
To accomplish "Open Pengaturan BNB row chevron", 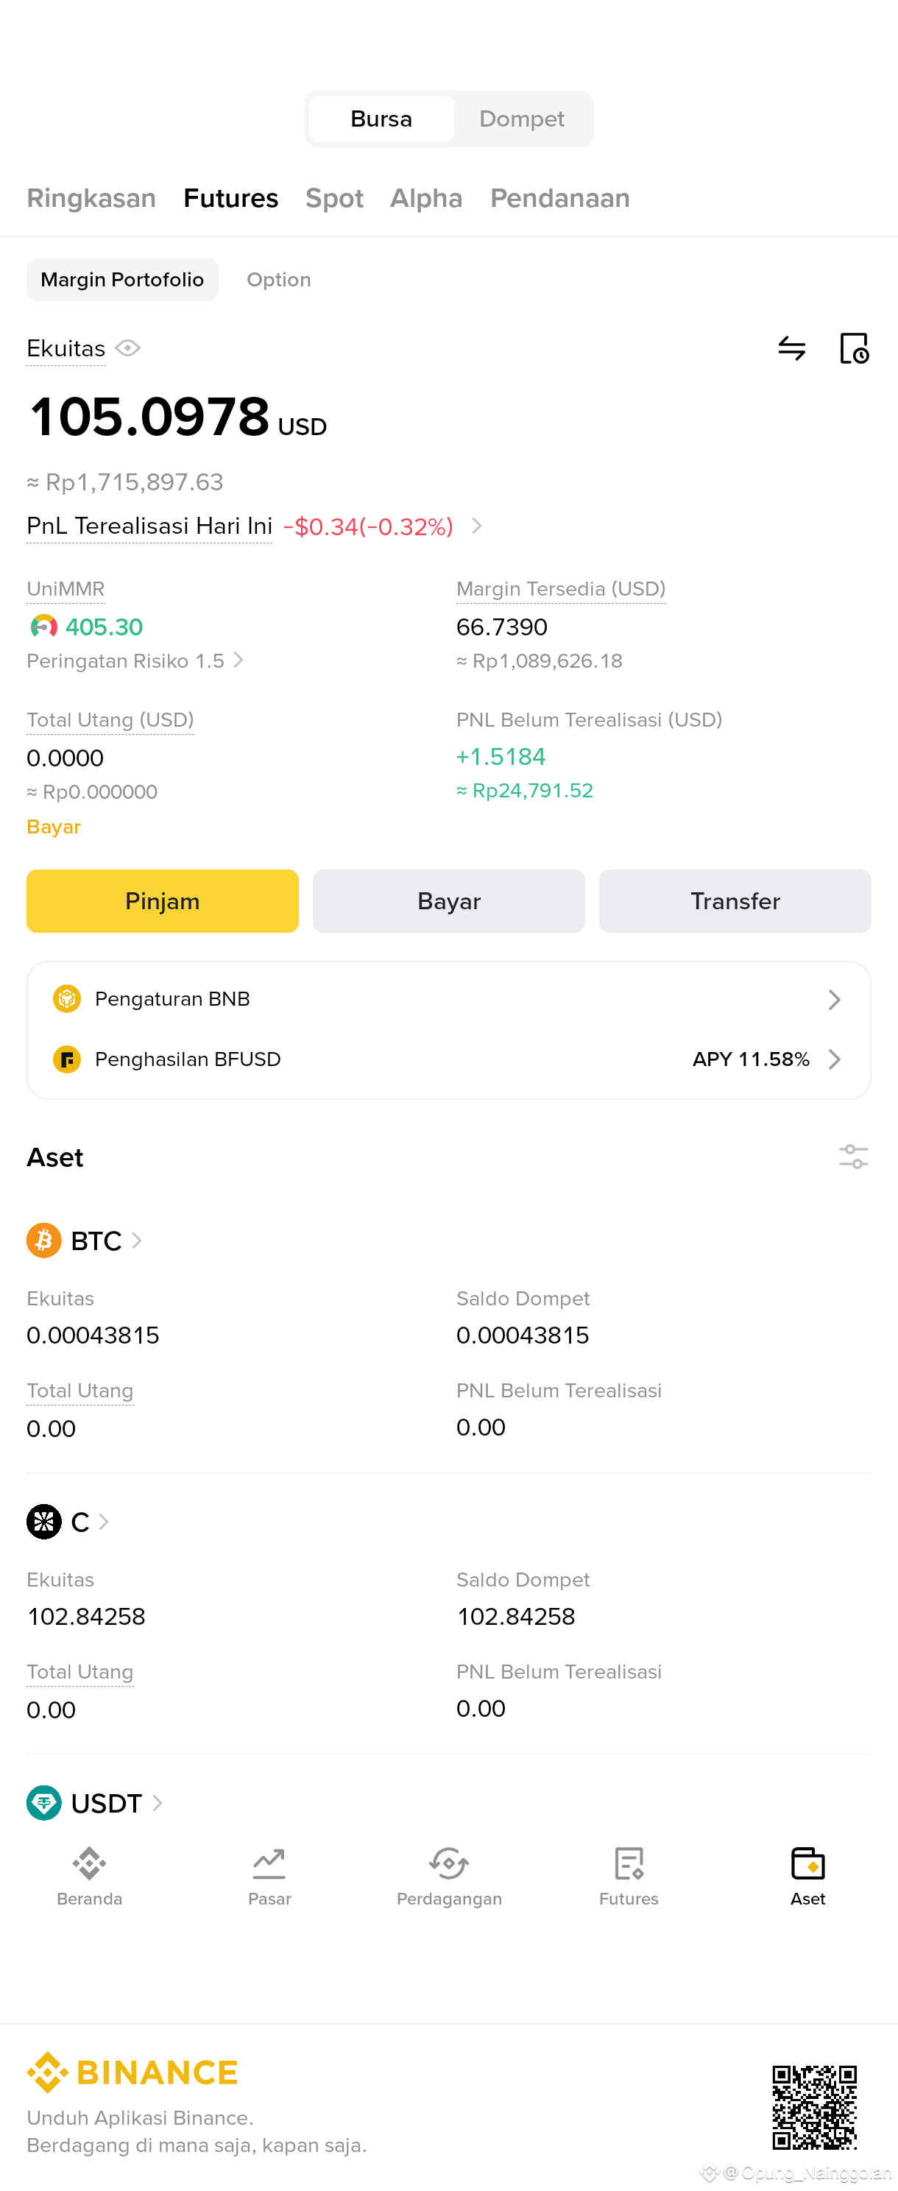I will [x=834, y=999].
